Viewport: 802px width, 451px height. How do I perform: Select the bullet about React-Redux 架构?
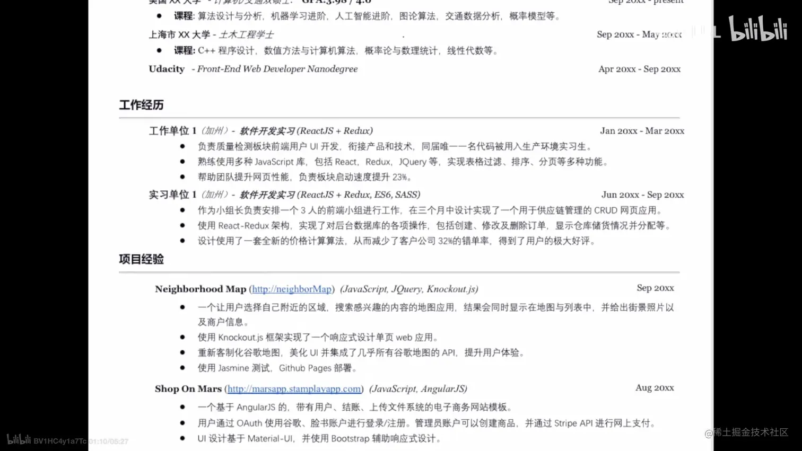[435, 225]
